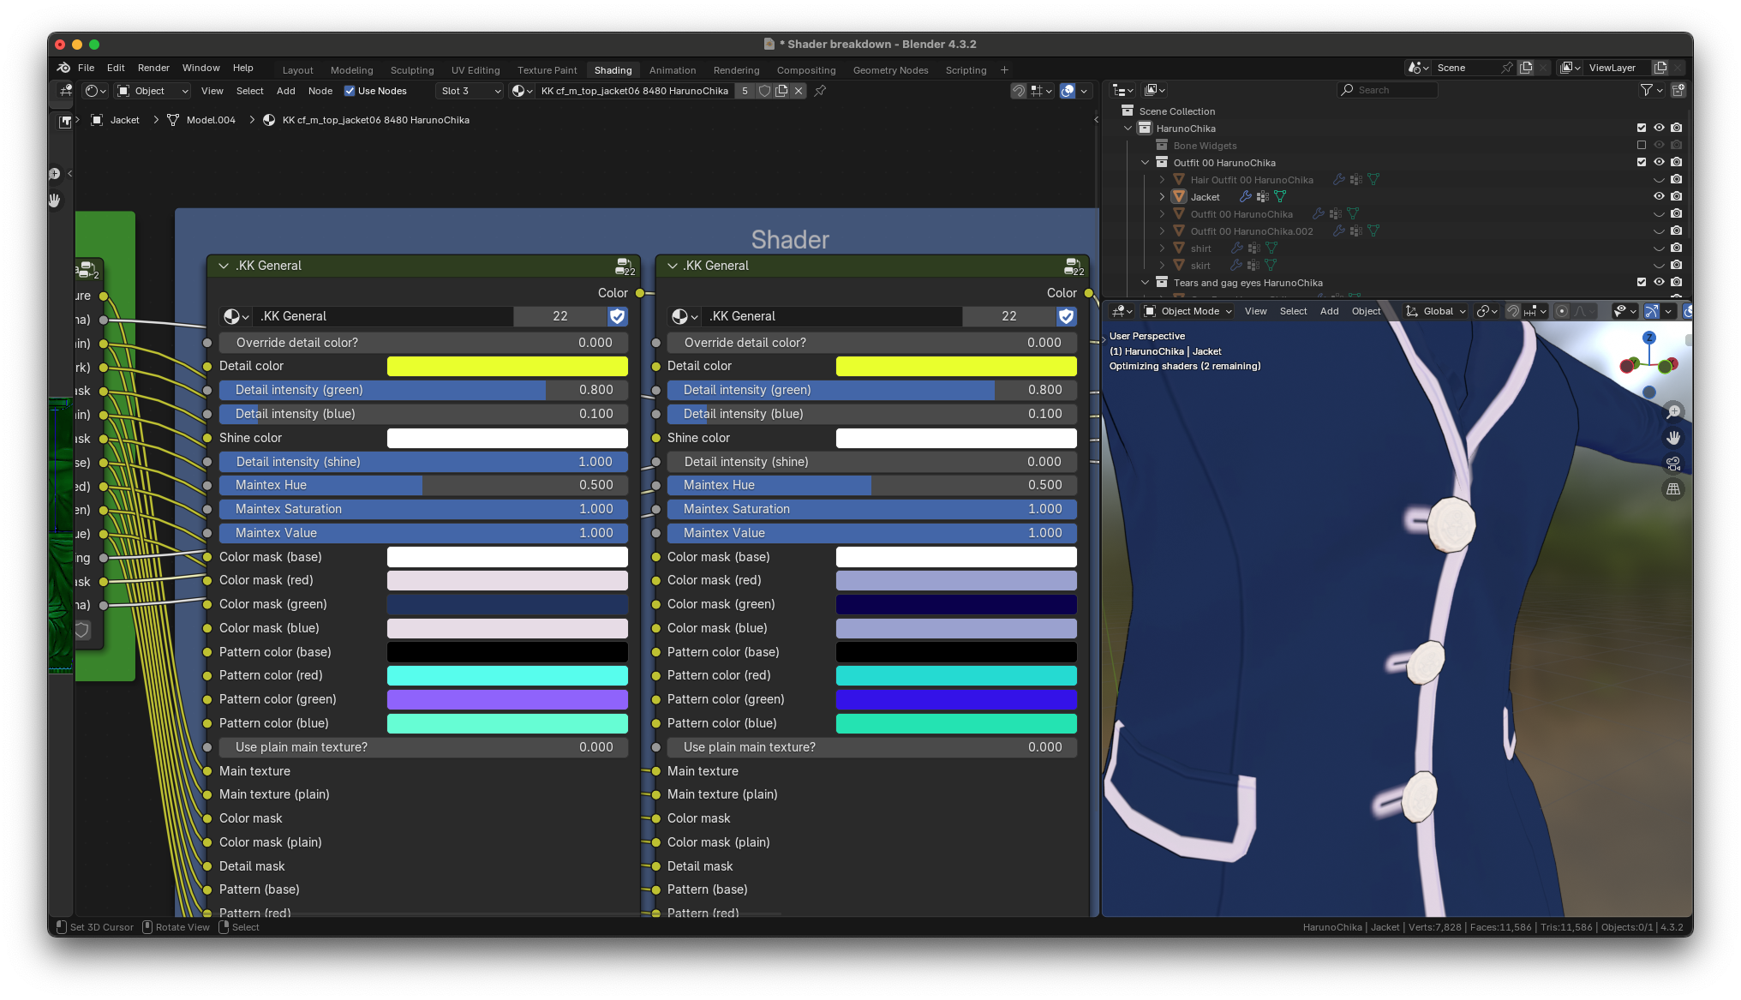Click the fake user shield icon for material
This screenshot has height=1000, width=1741.
pos(763,91)
